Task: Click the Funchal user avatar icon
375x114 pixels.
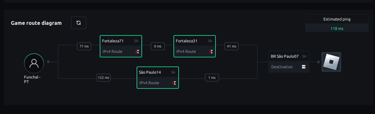Action: pyautogui.click(x=34, y=63)
